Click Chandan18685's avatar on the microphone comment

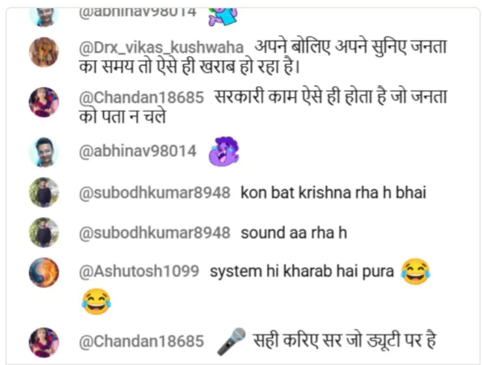pyautogui.click(x=44, y=342)
